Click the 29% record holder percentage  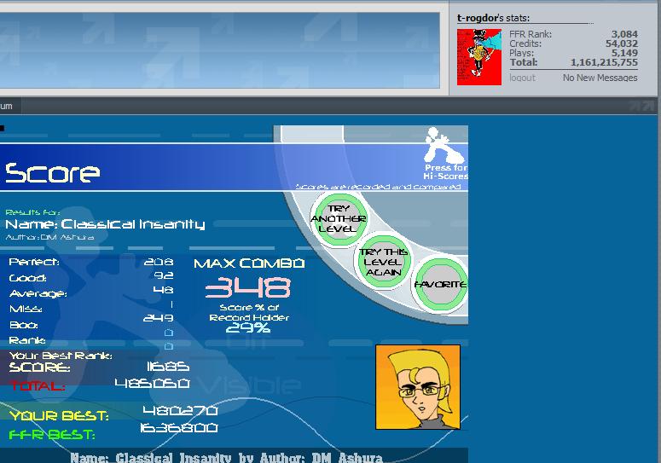[x=248, y=327]
